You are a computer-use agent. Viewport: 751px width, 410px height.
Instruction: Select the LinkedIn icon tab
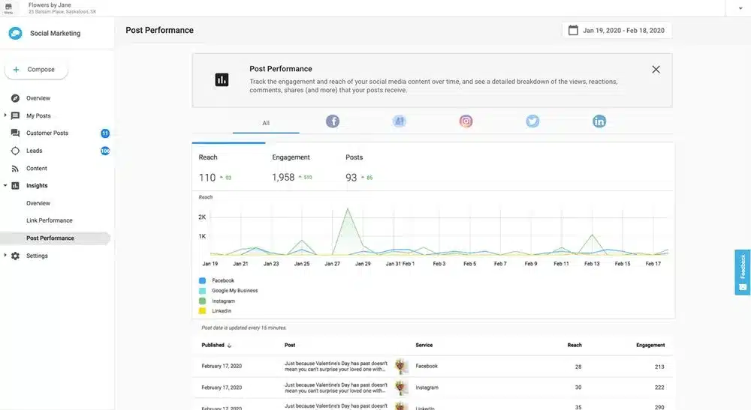pos(599,121)
